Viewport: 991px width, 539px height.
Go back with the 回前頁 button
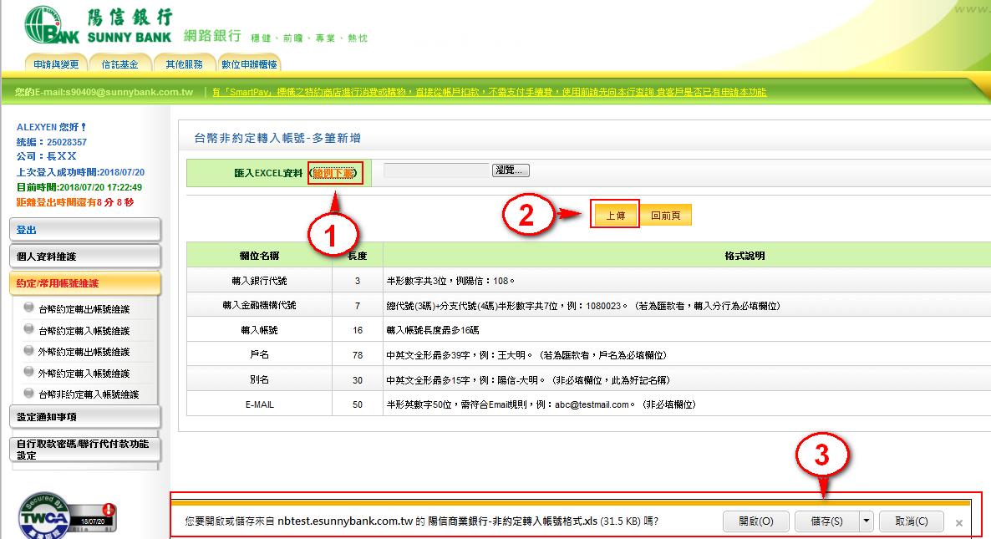[665, 216]
